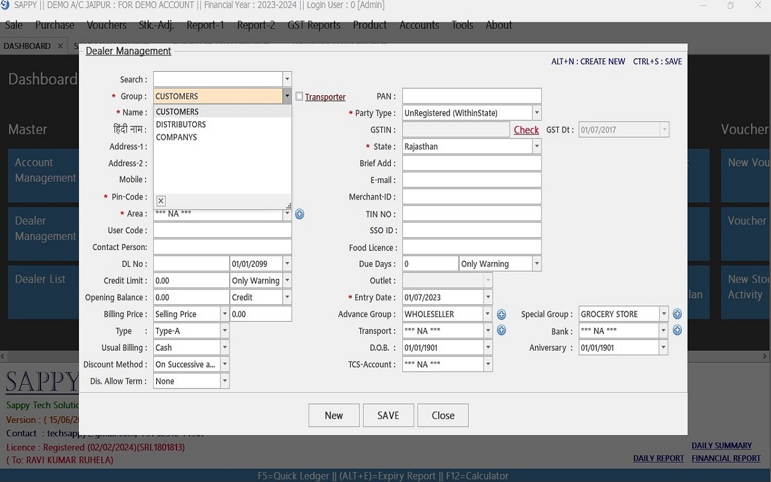Select COMPANYS from the Group list
The image size is (771, 482).
click(222, 137)
